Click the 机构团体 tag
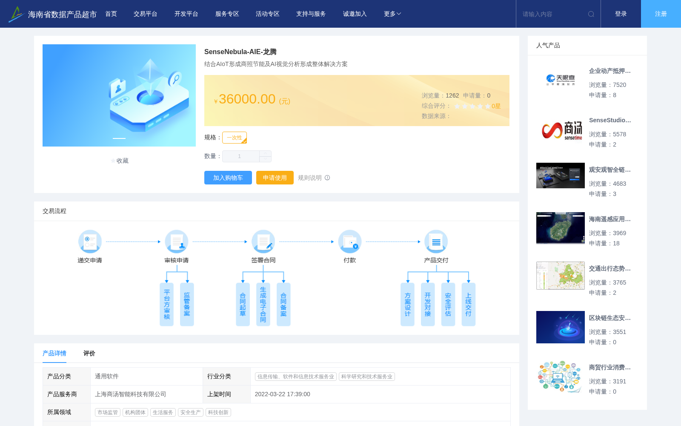Viewport: 681px width, 426px height. point(135,412)
